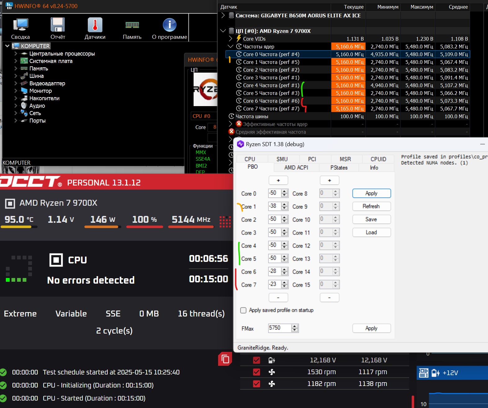Uncheck the checkbox in the 12,168 V row
Screen dimensions: 488x408
pos(257,360)
